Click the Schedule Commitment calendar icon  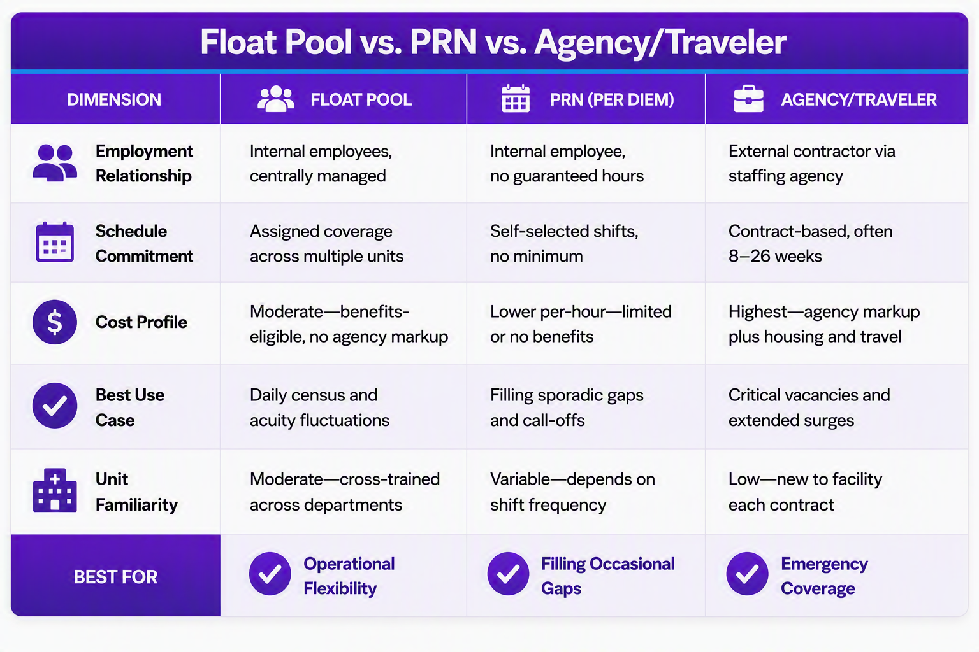tap(55, 243)
